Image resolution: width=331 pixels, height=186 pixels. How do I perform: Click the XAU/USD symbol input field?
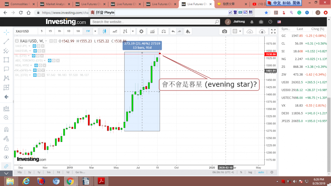[x=25, y=31]
